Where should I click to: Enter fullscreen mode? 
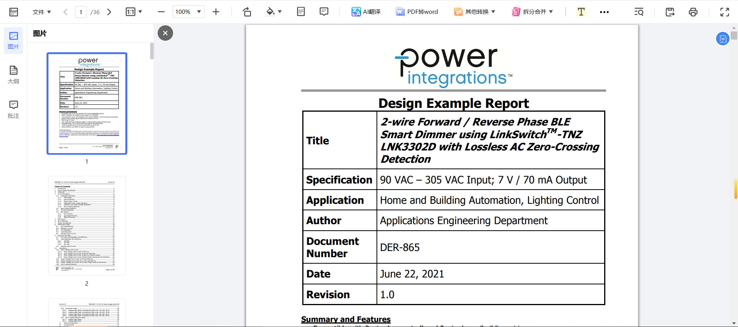pos(725,12)
